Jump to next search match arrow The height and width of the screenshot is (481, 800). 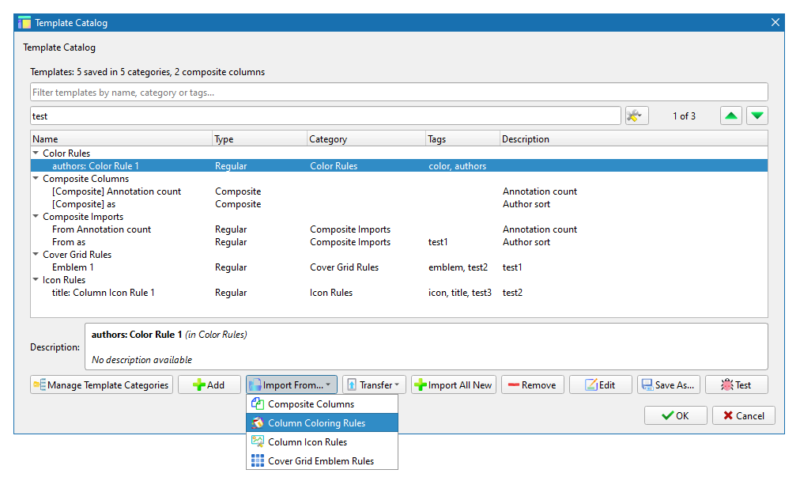click(757, 116)
